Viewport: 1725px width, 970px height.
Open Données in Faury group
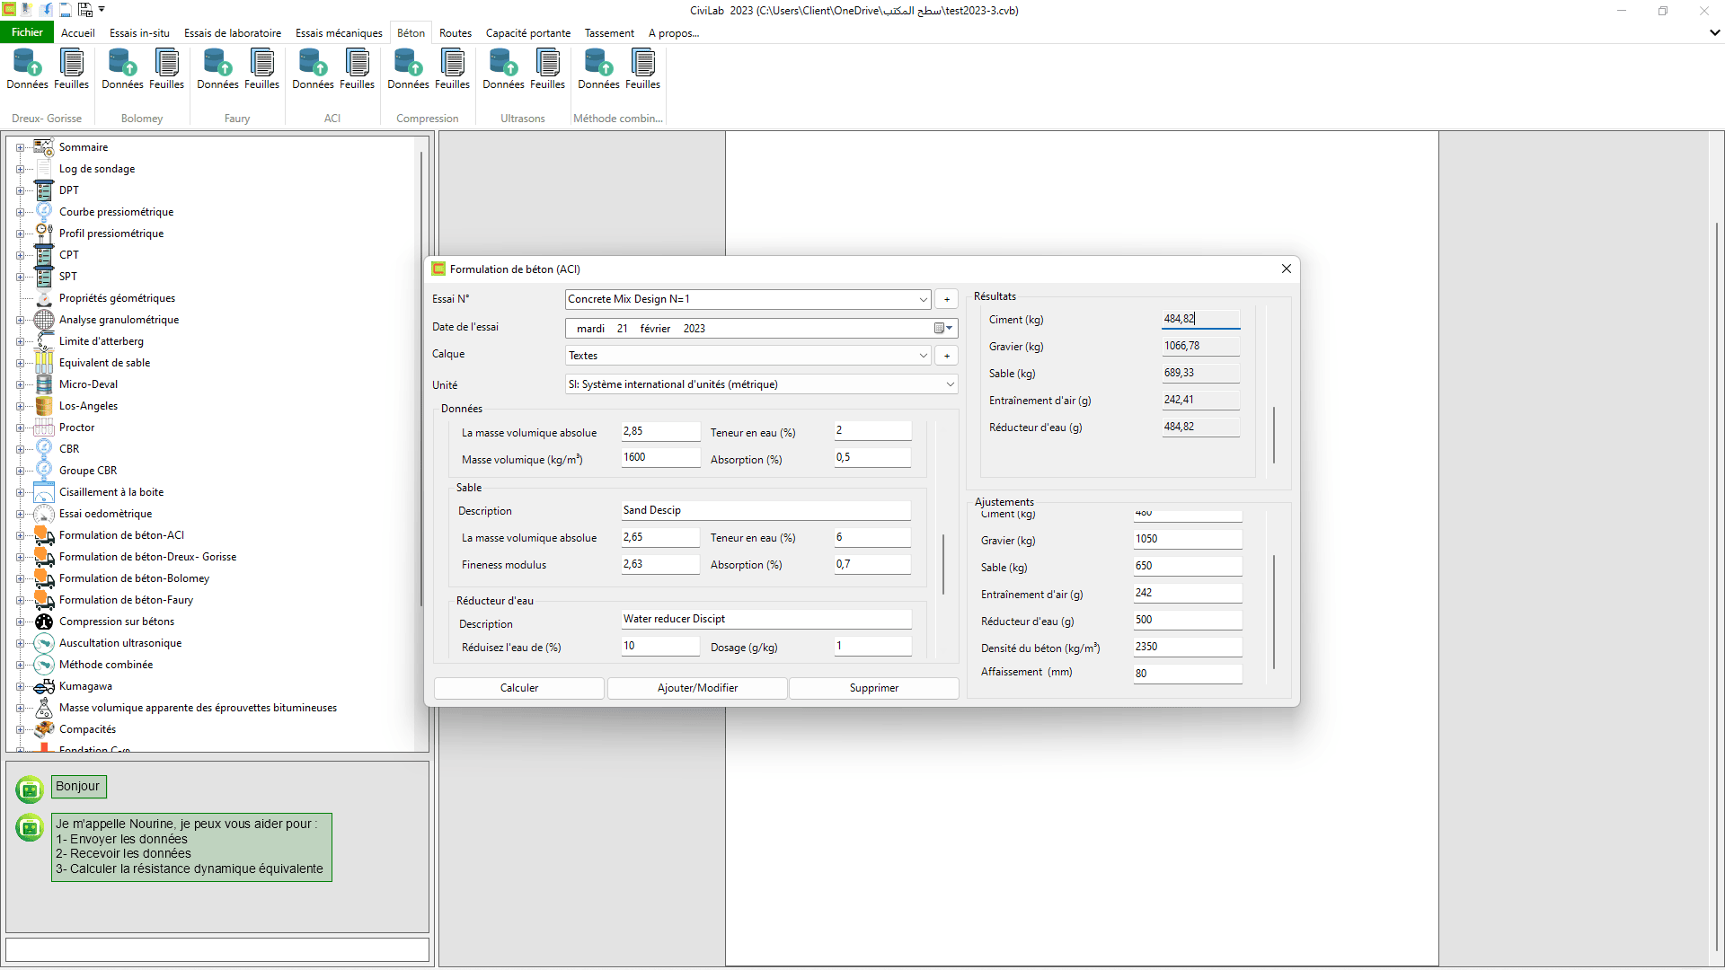pos(218,70)
